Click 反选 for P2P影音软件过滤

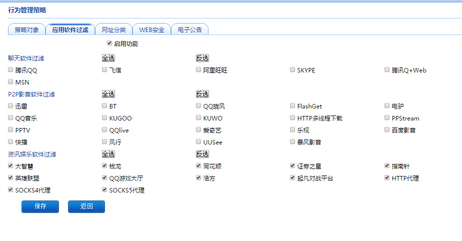202,94
